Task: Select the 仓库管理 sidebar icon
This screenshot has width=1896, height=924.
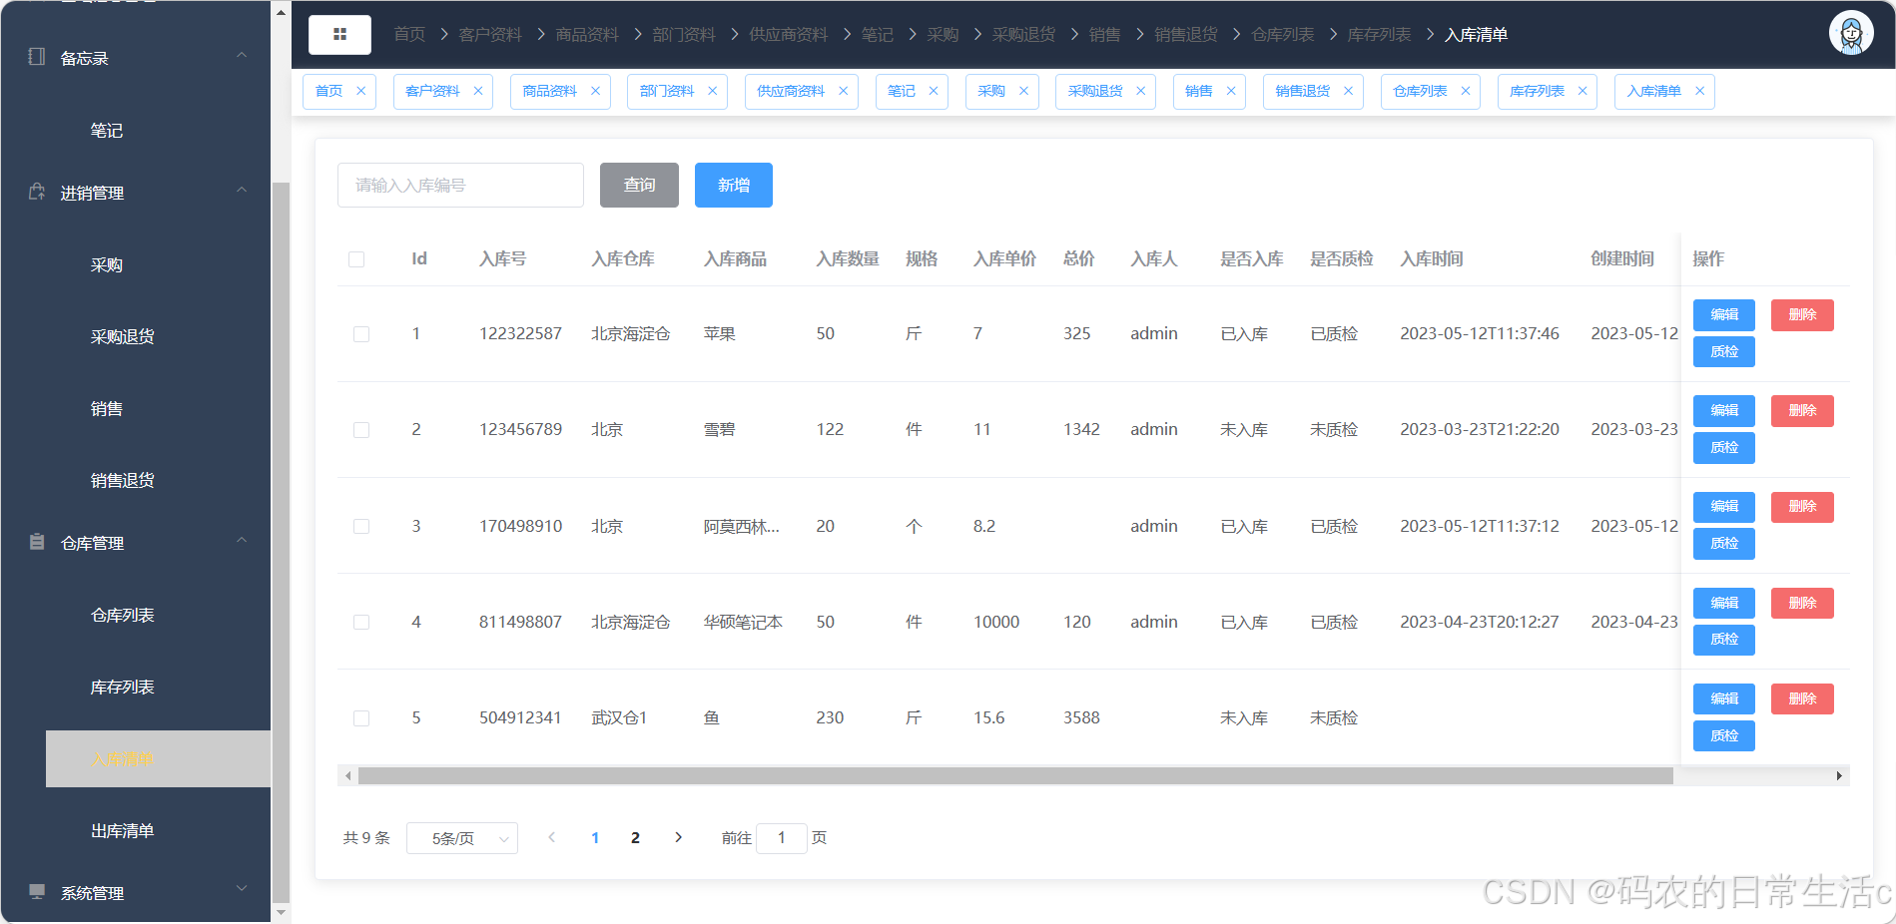Action: coord(37,542)
